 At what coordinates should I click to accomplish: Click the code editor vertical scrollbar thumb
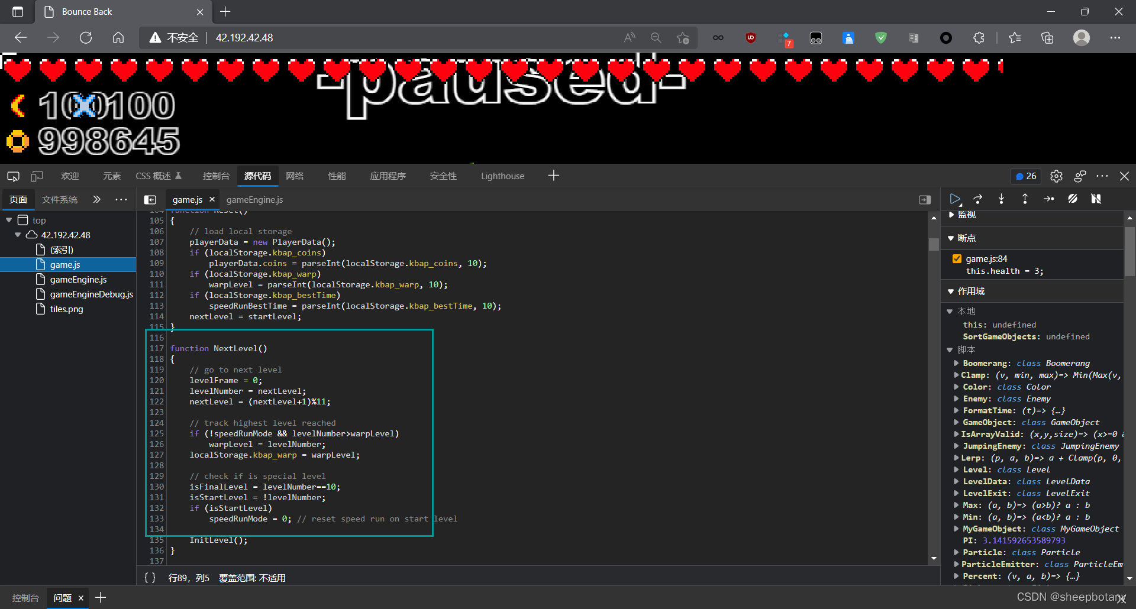tap(934, 244)
